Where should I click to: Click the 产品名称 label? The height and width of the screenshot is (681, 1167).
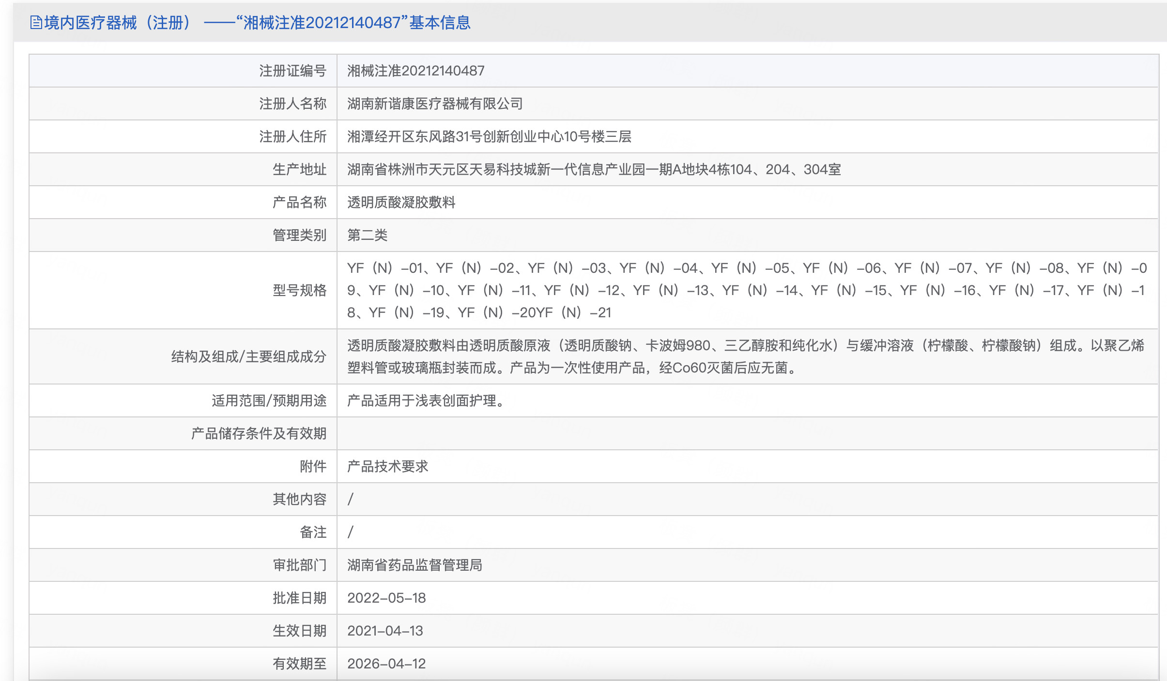click(299, 202)
